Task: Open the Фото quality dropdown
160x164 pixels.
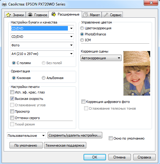Action: pyautogui.click(x=42, y=45)
